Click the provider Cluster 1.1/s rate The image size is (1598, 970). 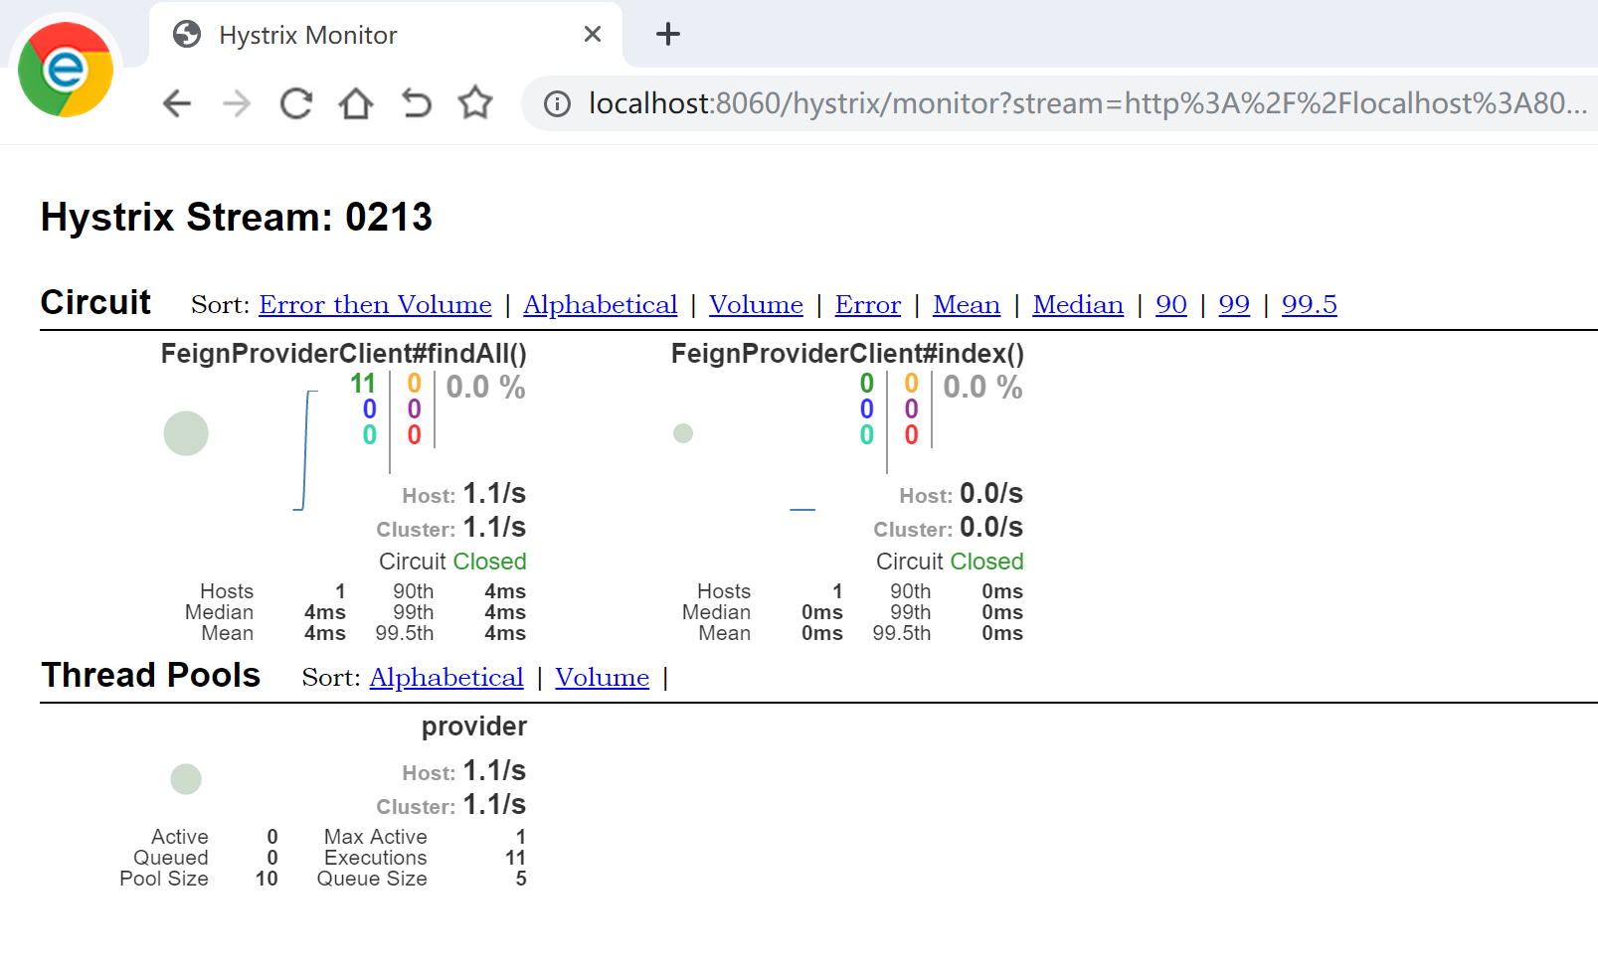click(x=494, y=804)
